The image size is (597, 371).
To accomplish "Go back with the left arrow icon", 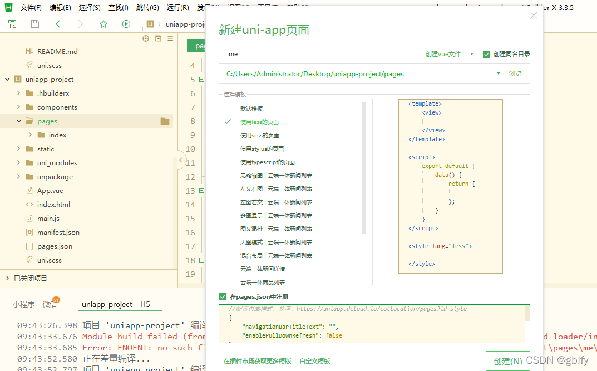I will 58,24.
